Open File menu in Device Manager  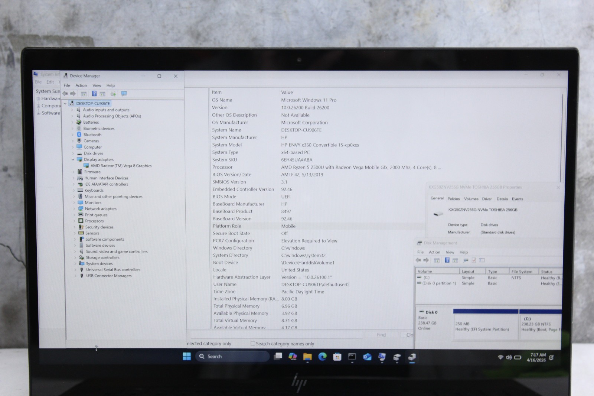coord(67,85)
